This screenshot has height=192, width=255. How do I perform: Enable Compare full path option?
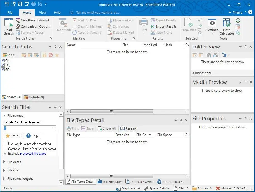[5, 149]
